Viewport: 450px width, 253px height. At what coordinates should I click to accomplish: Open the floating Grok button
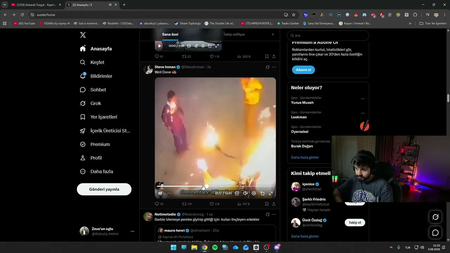tap(435, 217)
